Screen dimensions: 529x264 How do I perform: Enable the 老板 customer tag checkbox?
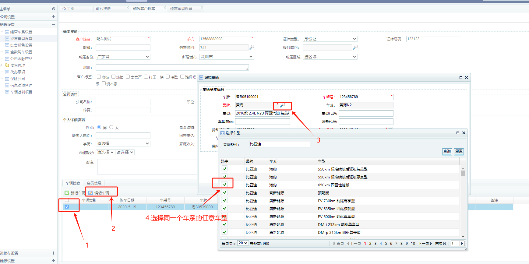click(99, 77)
